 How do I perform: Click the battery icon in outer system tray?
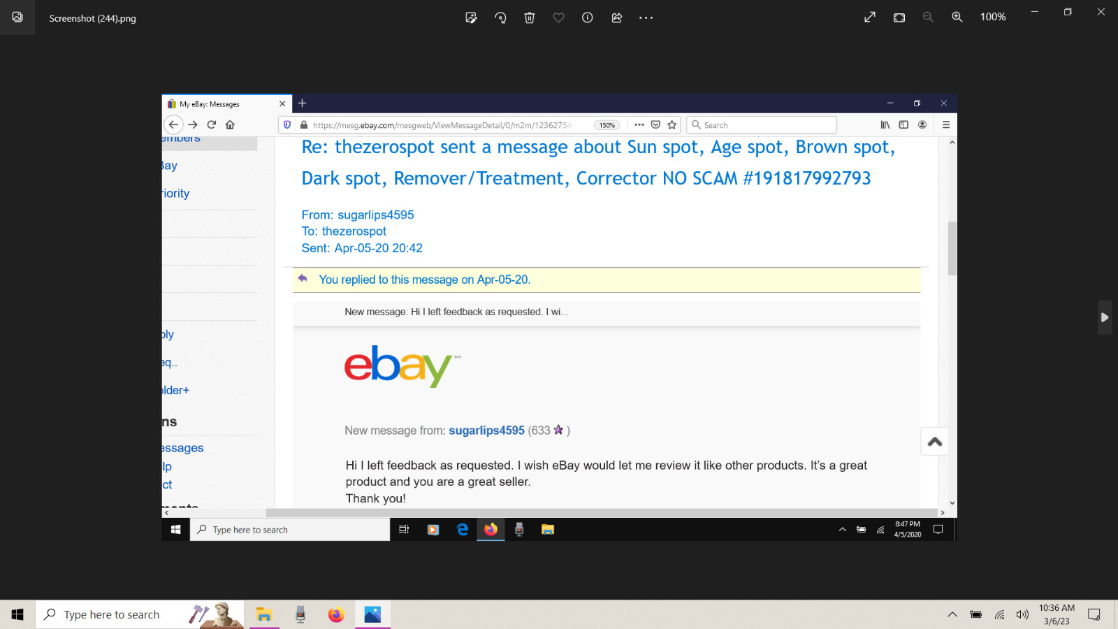[976, 614]
